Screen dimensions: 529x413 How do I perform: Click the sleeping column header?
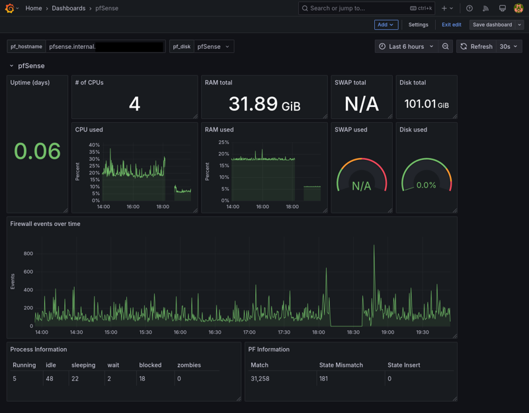click(83, 365)
